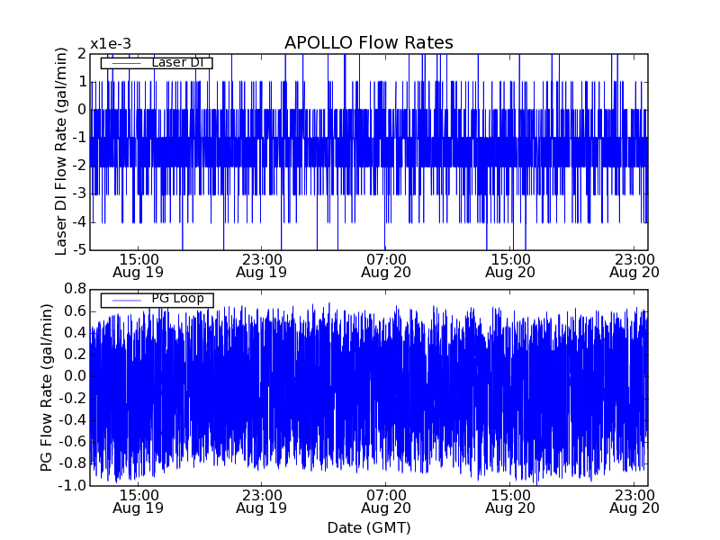Click the 15:00 Aug 20 tick on top plot
The height and width of the screenshot is (540, 720).
pos(510,265)
